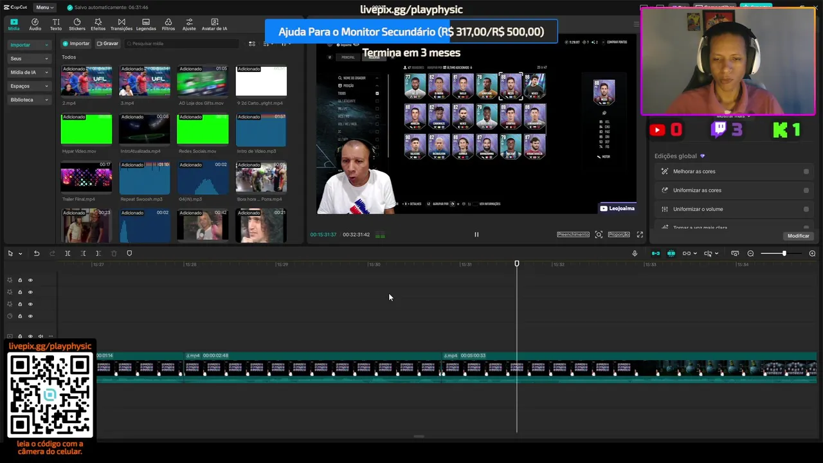Pause the preview playback
Viewport: 823px width, 463px height.
click(476, 235)
